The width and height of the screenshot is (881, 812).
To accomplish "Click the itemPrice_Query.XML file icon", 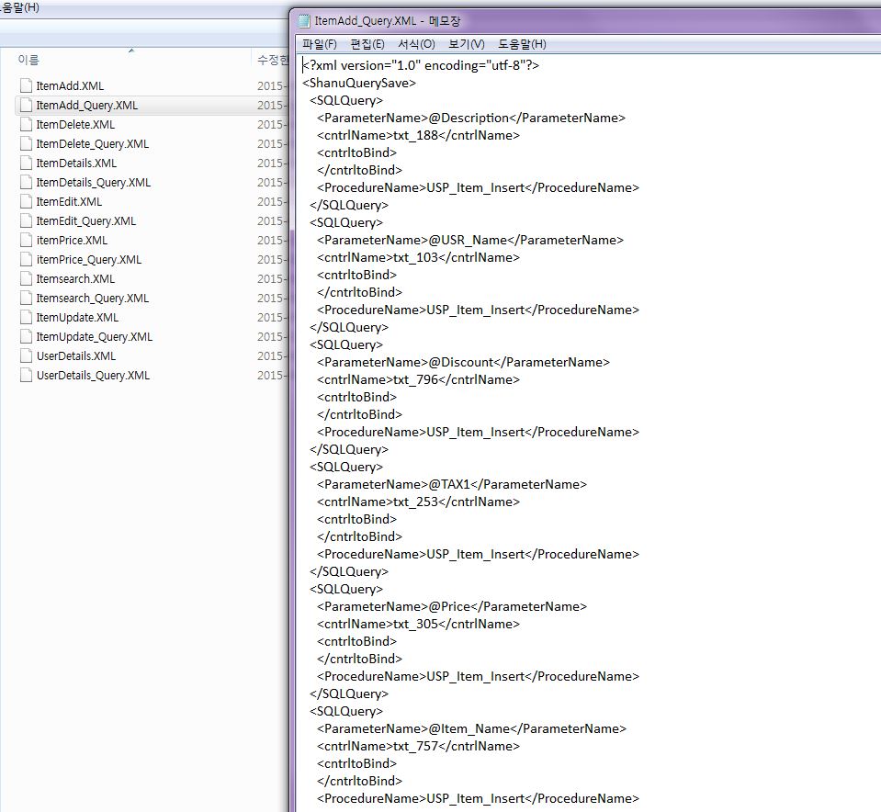I will click(26, 260).
